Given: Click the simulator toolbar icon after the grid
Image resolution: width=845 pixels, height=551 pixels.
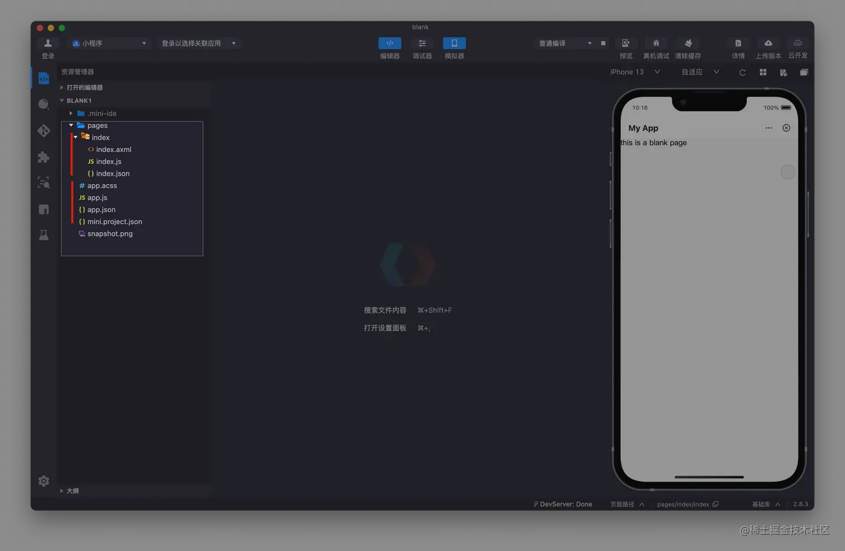Looking at the screenshot, I should click(784, 73).
